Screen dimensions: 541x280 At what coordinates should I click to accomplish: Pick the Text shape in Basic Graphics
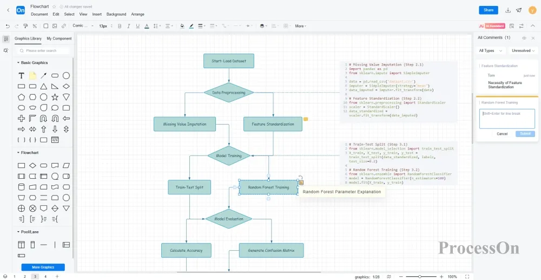pyautogui.click(x=21, y=75)
